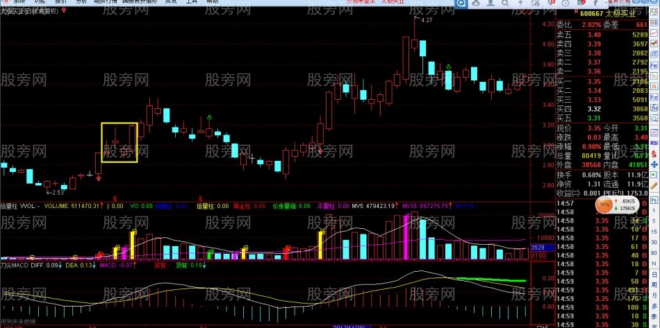Switch to 多 multi-day period

coord(654,307)
